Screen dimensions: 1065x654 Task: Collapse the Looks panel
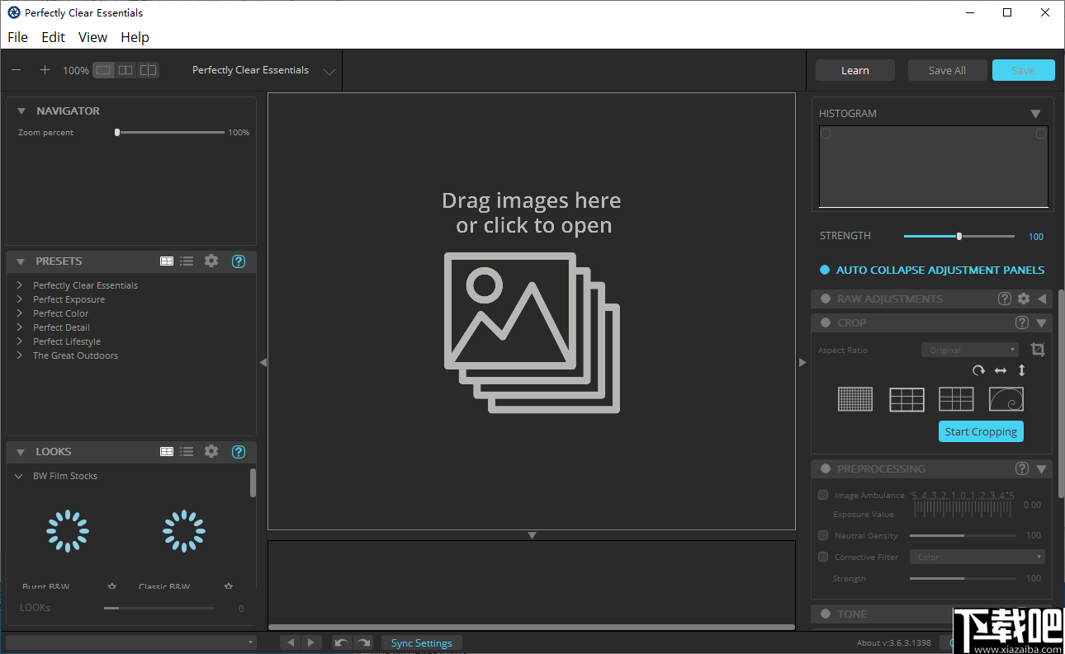(21, 452)
